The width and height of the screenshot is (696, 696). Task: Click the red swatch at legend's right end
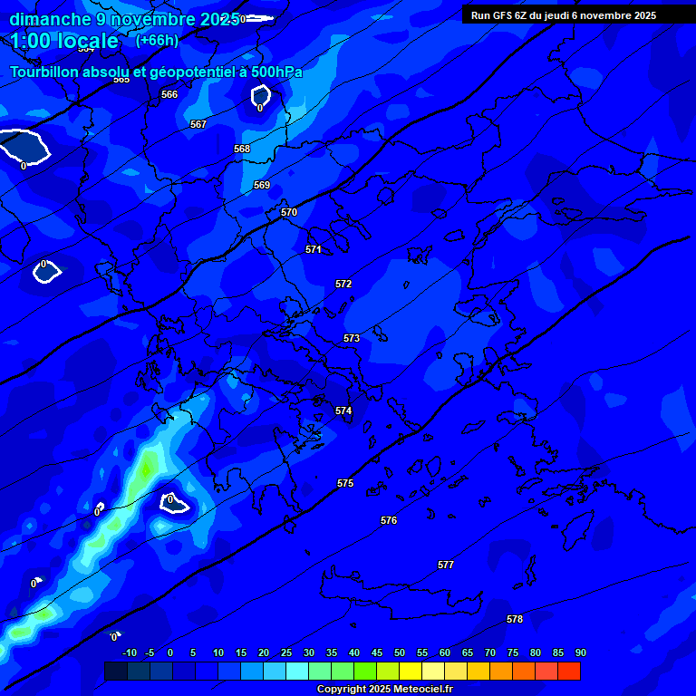coord(569,672)
